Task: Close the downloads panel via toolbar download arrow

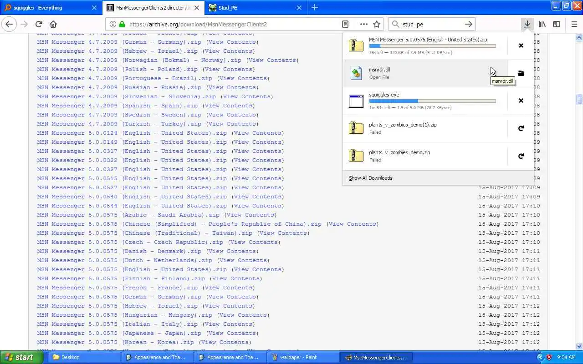Action: click(527, 24)
